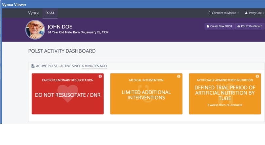Image resolution: width=265 pixels, height=145 pixels.
Task: Click the JOHN DOE patient name
Action: point(60,27)
